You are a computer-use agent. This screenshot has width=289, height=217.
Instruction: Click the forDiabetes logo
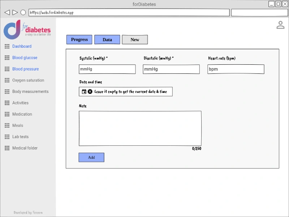(x=27, y=30)
